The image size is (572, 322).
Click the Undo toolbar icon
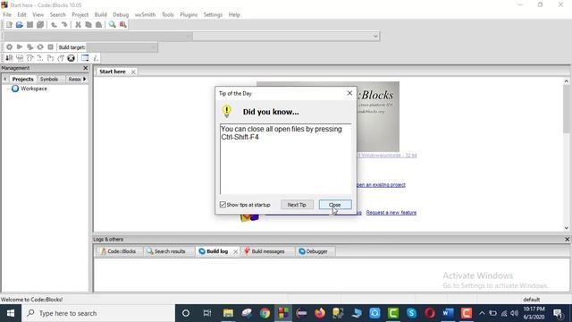[x=54, y=25]
